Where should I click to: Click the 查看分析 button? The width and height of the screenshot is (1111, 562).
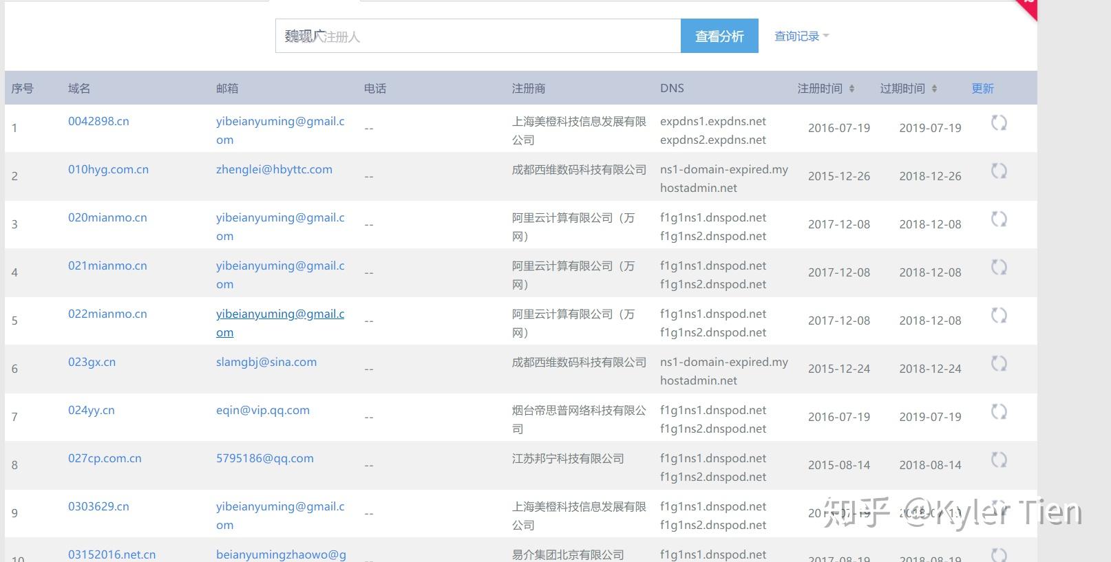719,36
